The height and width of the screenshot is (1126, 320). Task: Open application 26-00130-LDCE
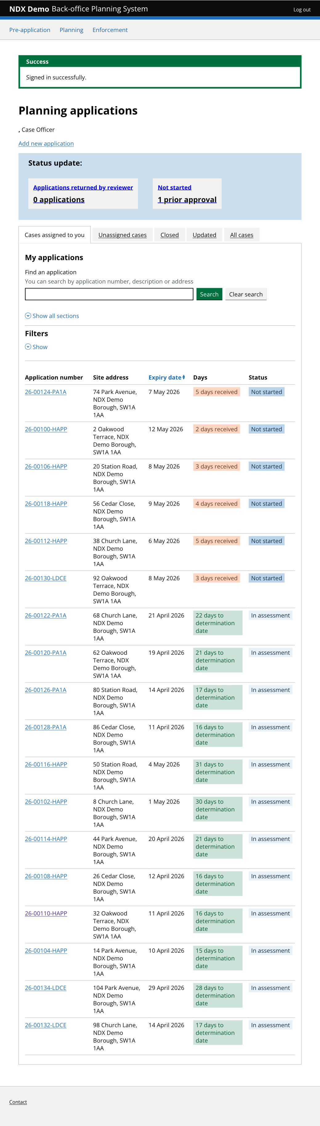pos(46,578)
